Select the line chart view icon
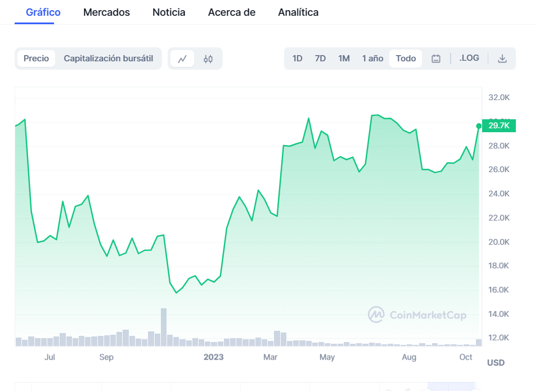 pyautogui.click(x=182, y=59)
